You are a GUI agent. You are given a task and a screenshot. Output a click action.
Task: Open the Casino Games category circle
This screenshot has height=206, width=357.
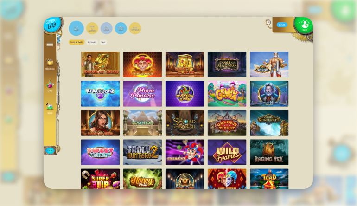click(121, 28)
